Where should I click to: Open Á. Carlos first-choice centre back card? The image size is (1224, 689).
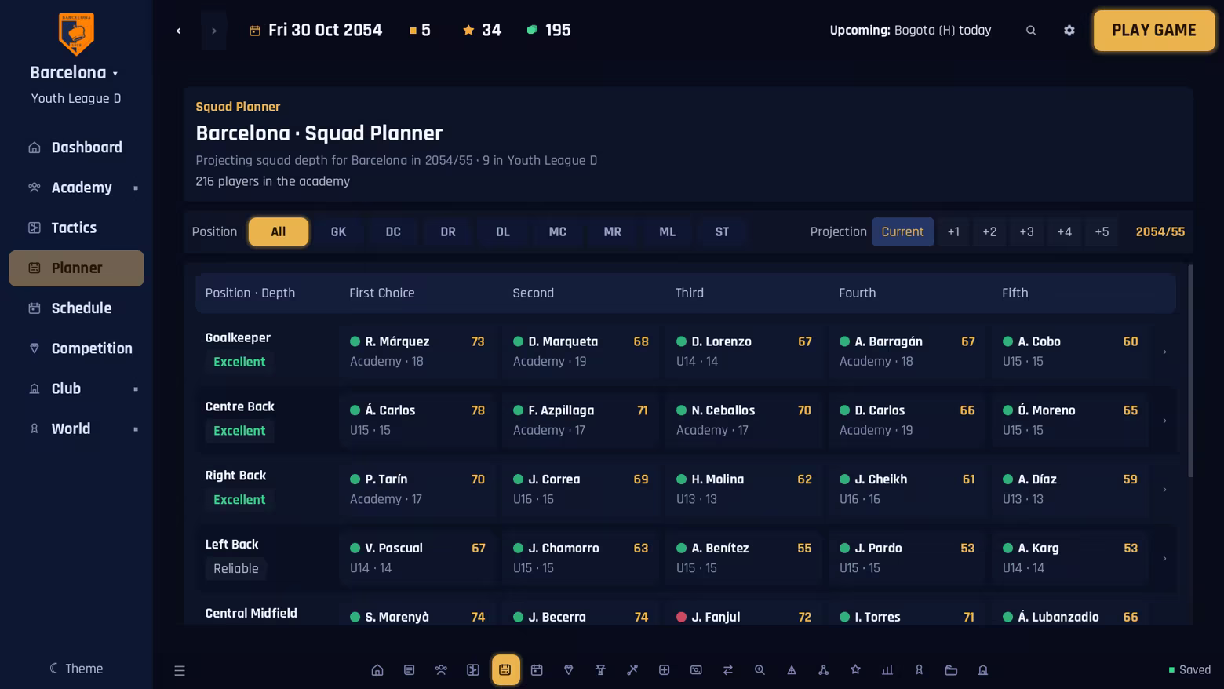click(x=417, y=421)
